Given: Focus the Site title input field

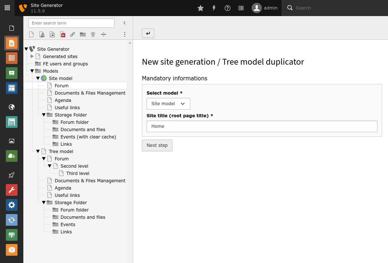Looking at the screenshot, I should pyautogui.click(x=262, y=126).
